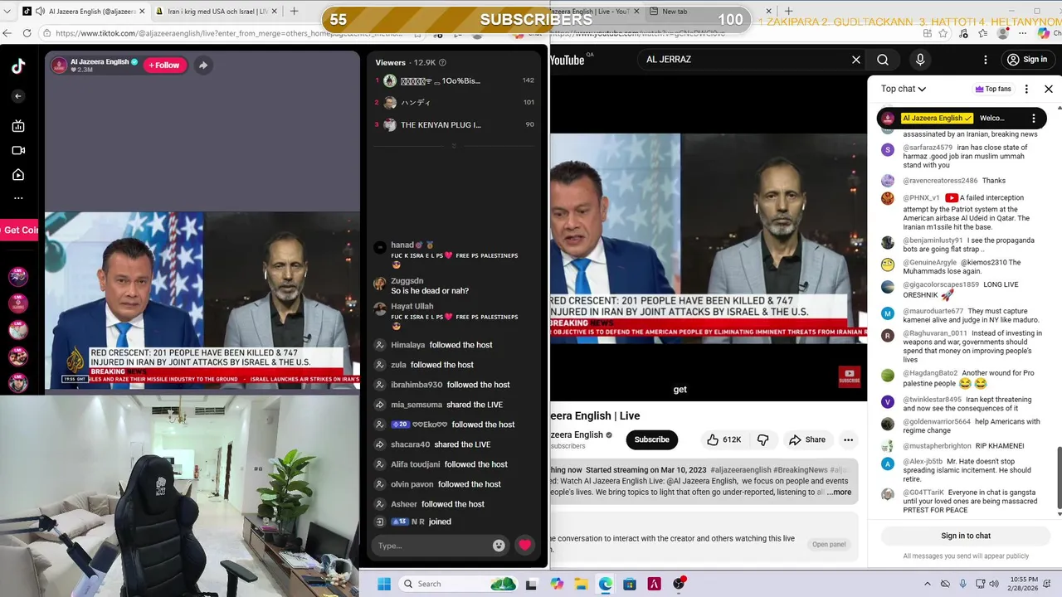
Task: Like the YouTube video with 612K likes
Action: (723, 439)
